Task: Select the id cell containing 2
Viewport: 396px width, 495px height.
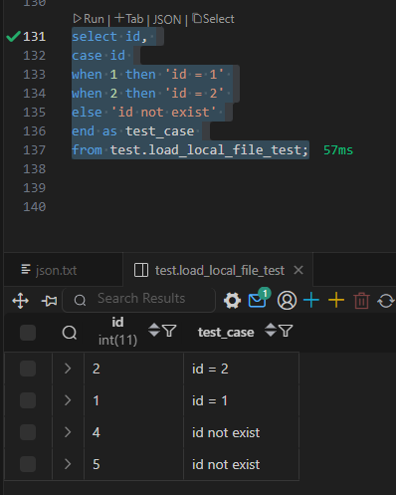Action: [x=133, y=369]
